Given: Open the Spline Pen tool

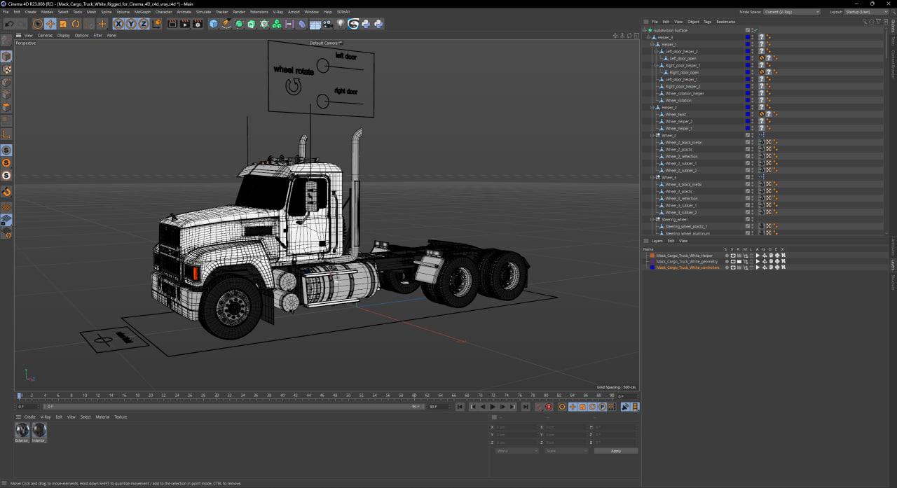Looking at the screenshot, I should point(226,24).
